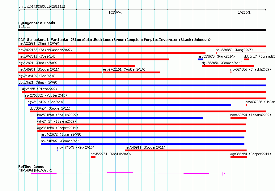Select the black 1p21.1 cytogenetic band
Screen dimensions: 275x191
pos(142,30)
